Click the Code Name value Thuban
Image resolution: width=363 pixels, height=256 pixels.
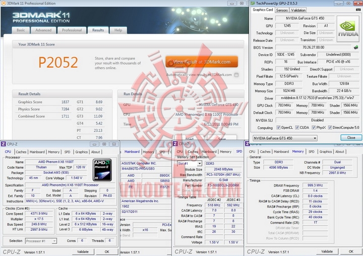[41, 167]
